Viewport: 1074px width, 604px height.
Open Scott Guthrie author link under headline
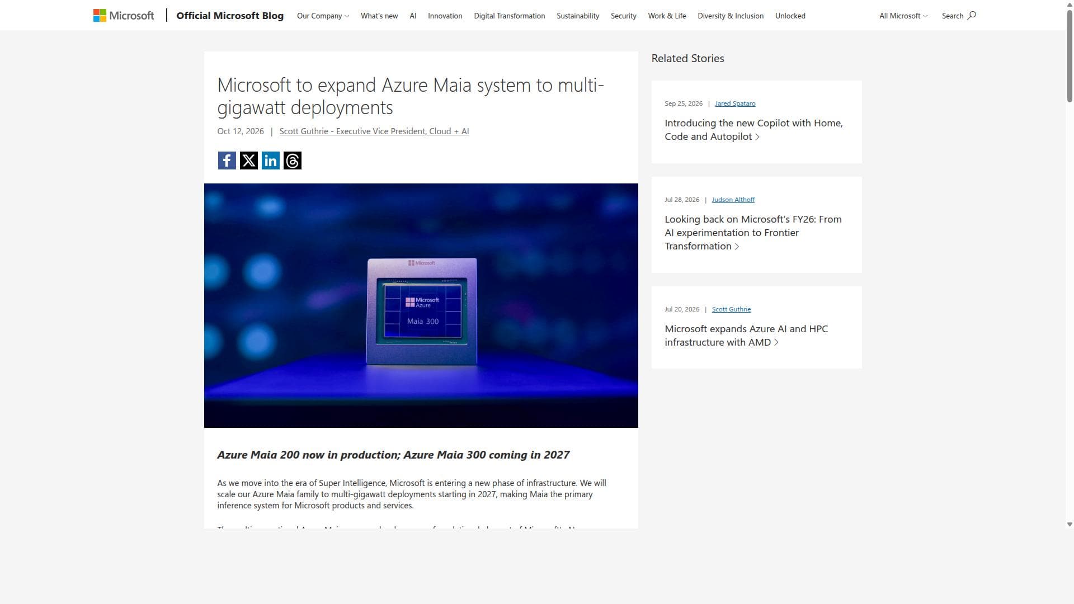[x=374, y=131]
